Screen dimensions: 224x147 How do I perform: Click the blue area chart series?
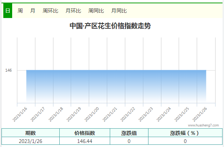click(116, 86)
